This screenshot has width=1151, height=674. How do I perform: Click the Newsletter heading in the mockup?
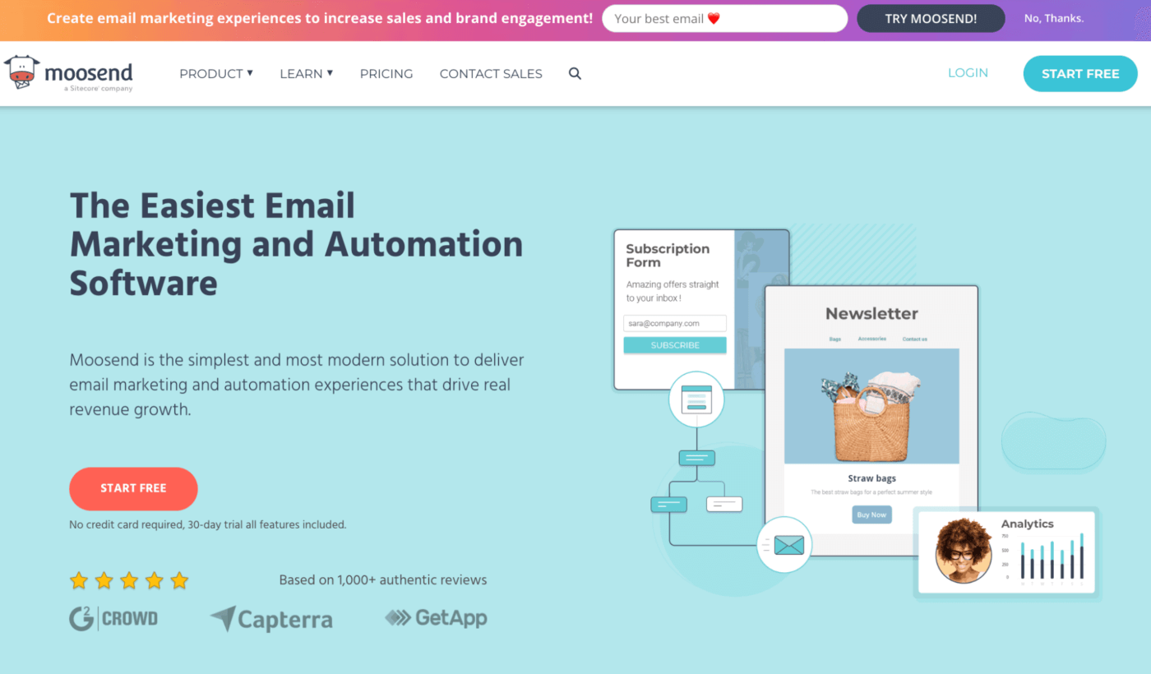[x=871, y=313]
